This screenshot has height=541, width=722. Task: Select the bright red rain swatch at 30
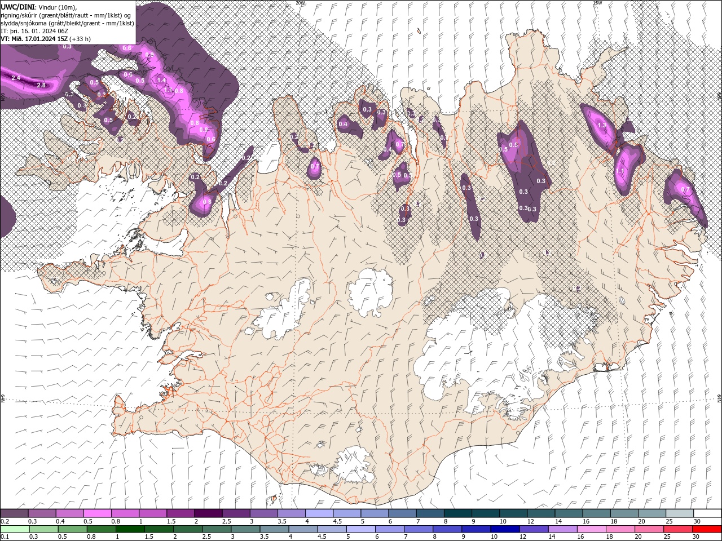click(x=706, y=529)
